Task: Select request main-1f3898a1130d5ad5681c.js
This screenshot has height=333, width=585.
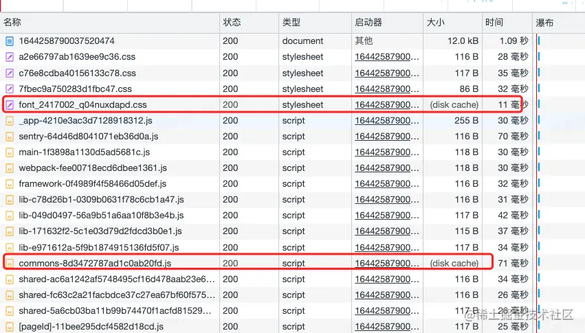Action: (x=85, y=152)
